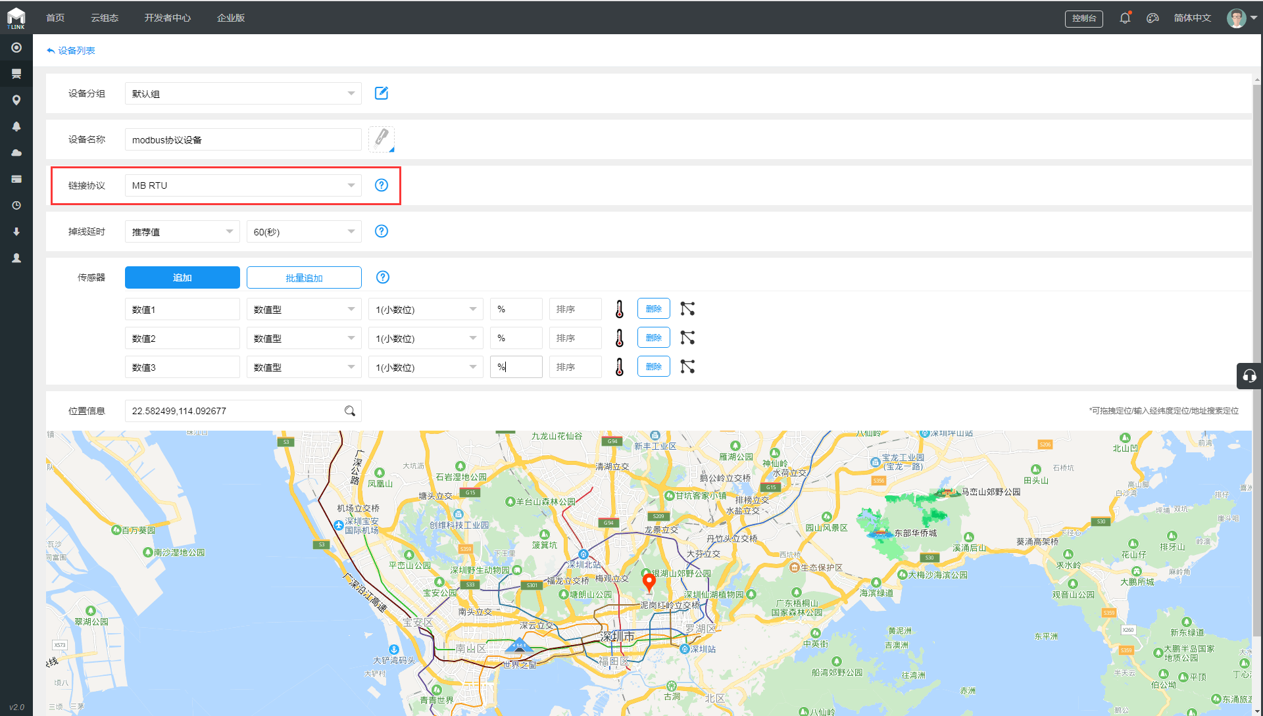The image size is (1263, 716).
Task: Click the device name pencil icon
Action: [x=382, y=139]
